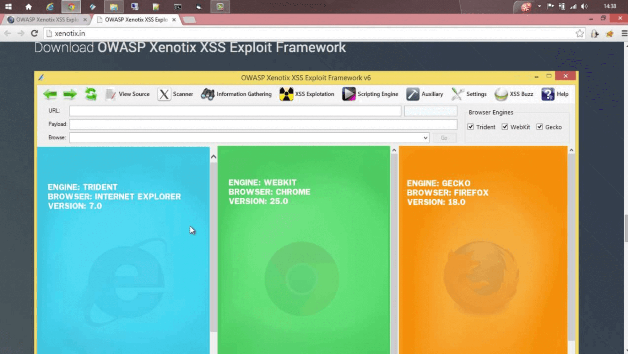Viewport: 628px width, 354px height.
Task: Bookmark page with the star icon
Action: tap(580, 33)
